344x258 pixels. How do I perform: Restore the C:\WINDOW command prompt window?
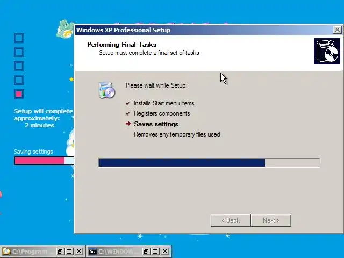tap(146, 252)
